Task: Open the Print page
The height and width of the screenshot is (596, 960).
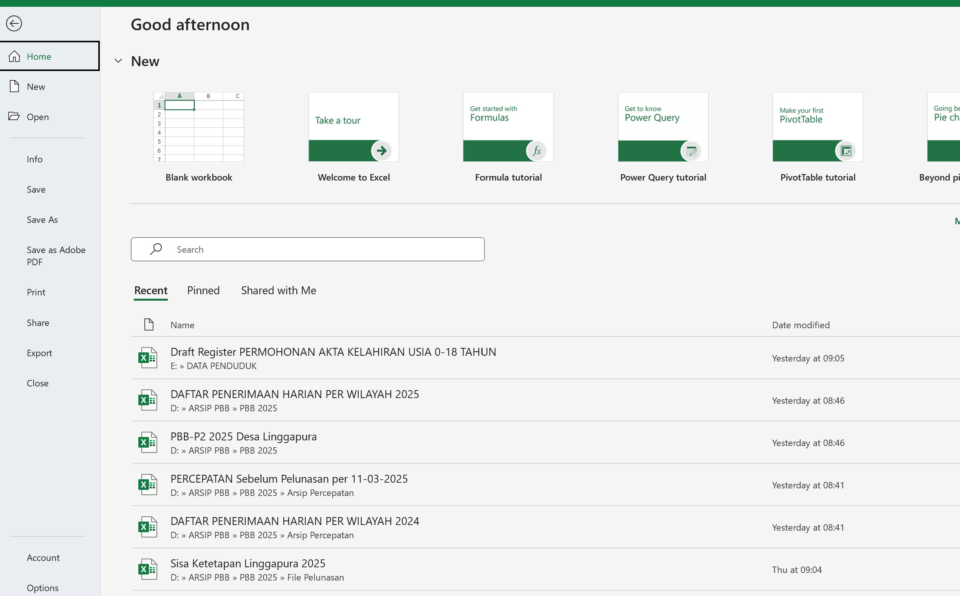Action: point(50,292)
